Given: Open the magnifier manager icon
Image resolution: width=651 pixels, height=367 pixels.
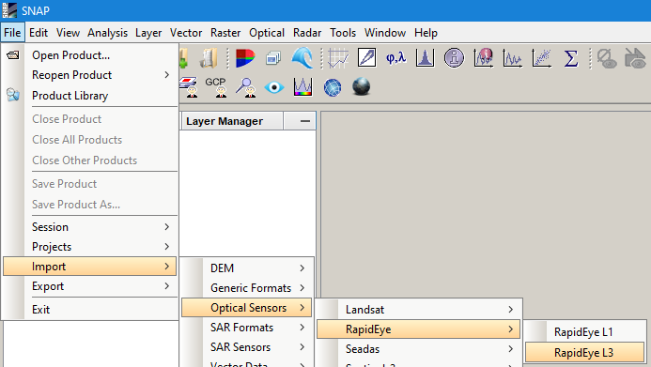Looking at the screenshot, I should [x=245, y=87].
